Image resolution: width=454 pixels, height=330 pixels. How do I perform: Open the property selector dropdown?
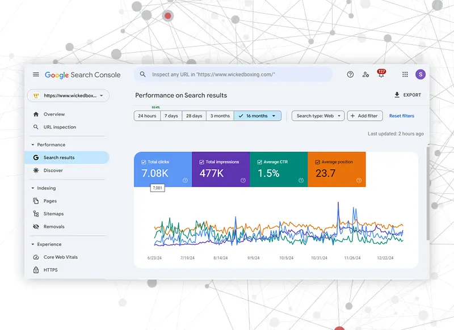[x=68, y=96]
